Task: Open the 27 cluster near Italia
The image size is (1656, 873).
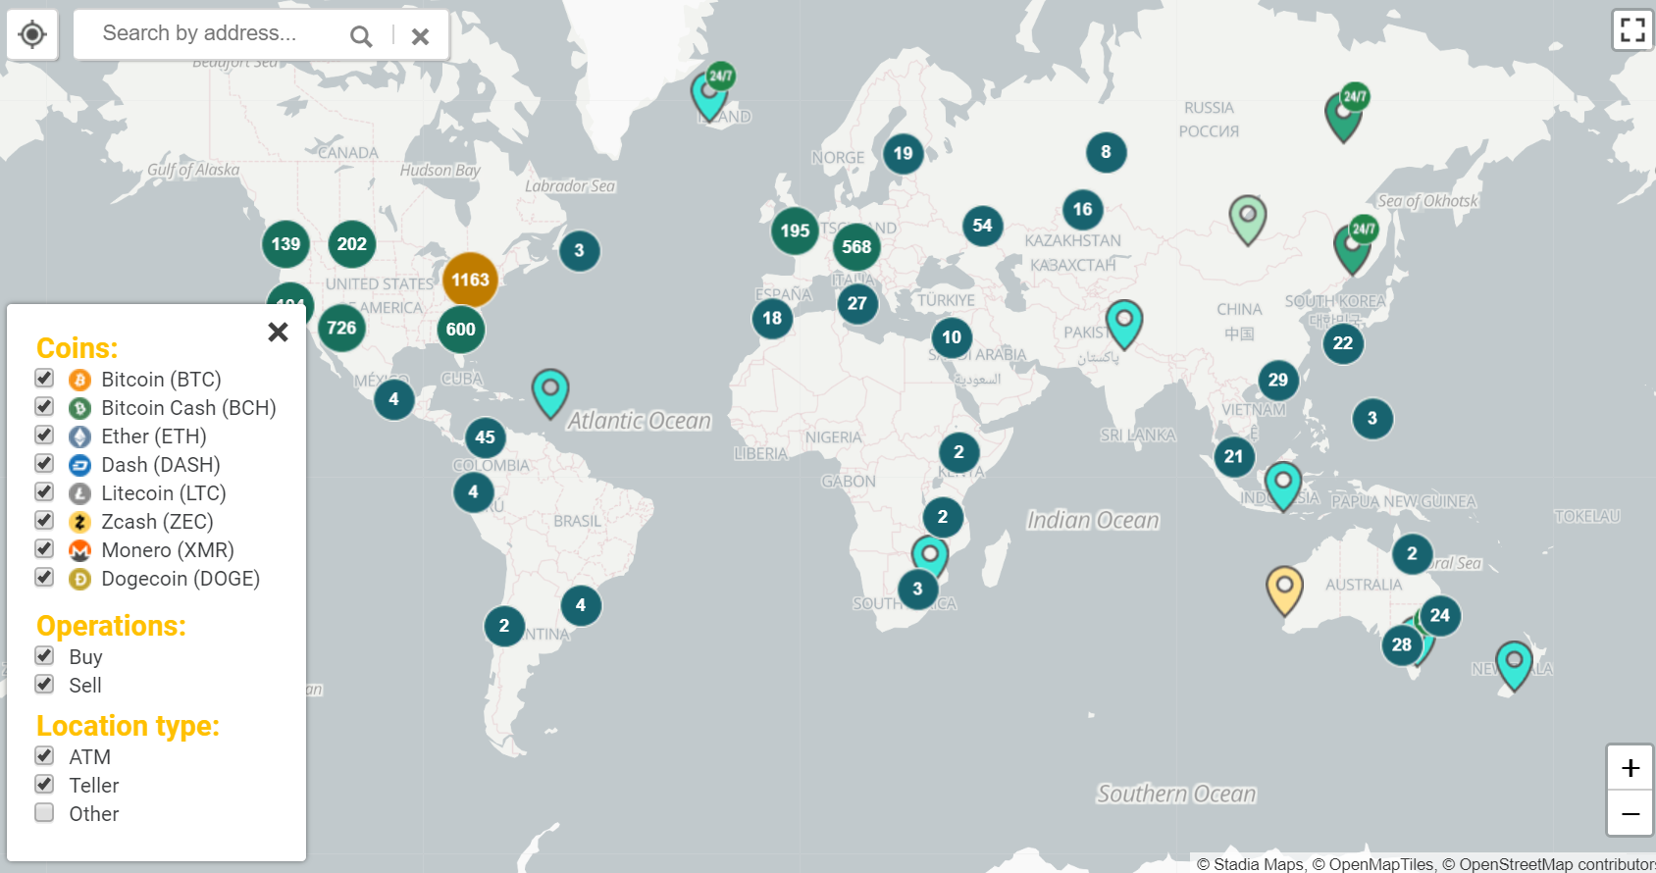Action: 857,303
